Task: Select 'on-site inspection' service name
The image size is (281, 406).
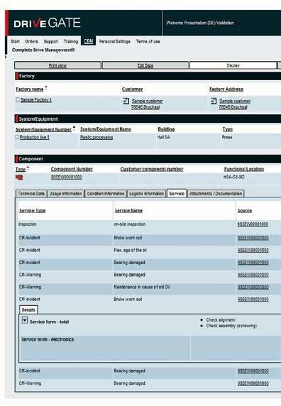Action: [130, 224]
